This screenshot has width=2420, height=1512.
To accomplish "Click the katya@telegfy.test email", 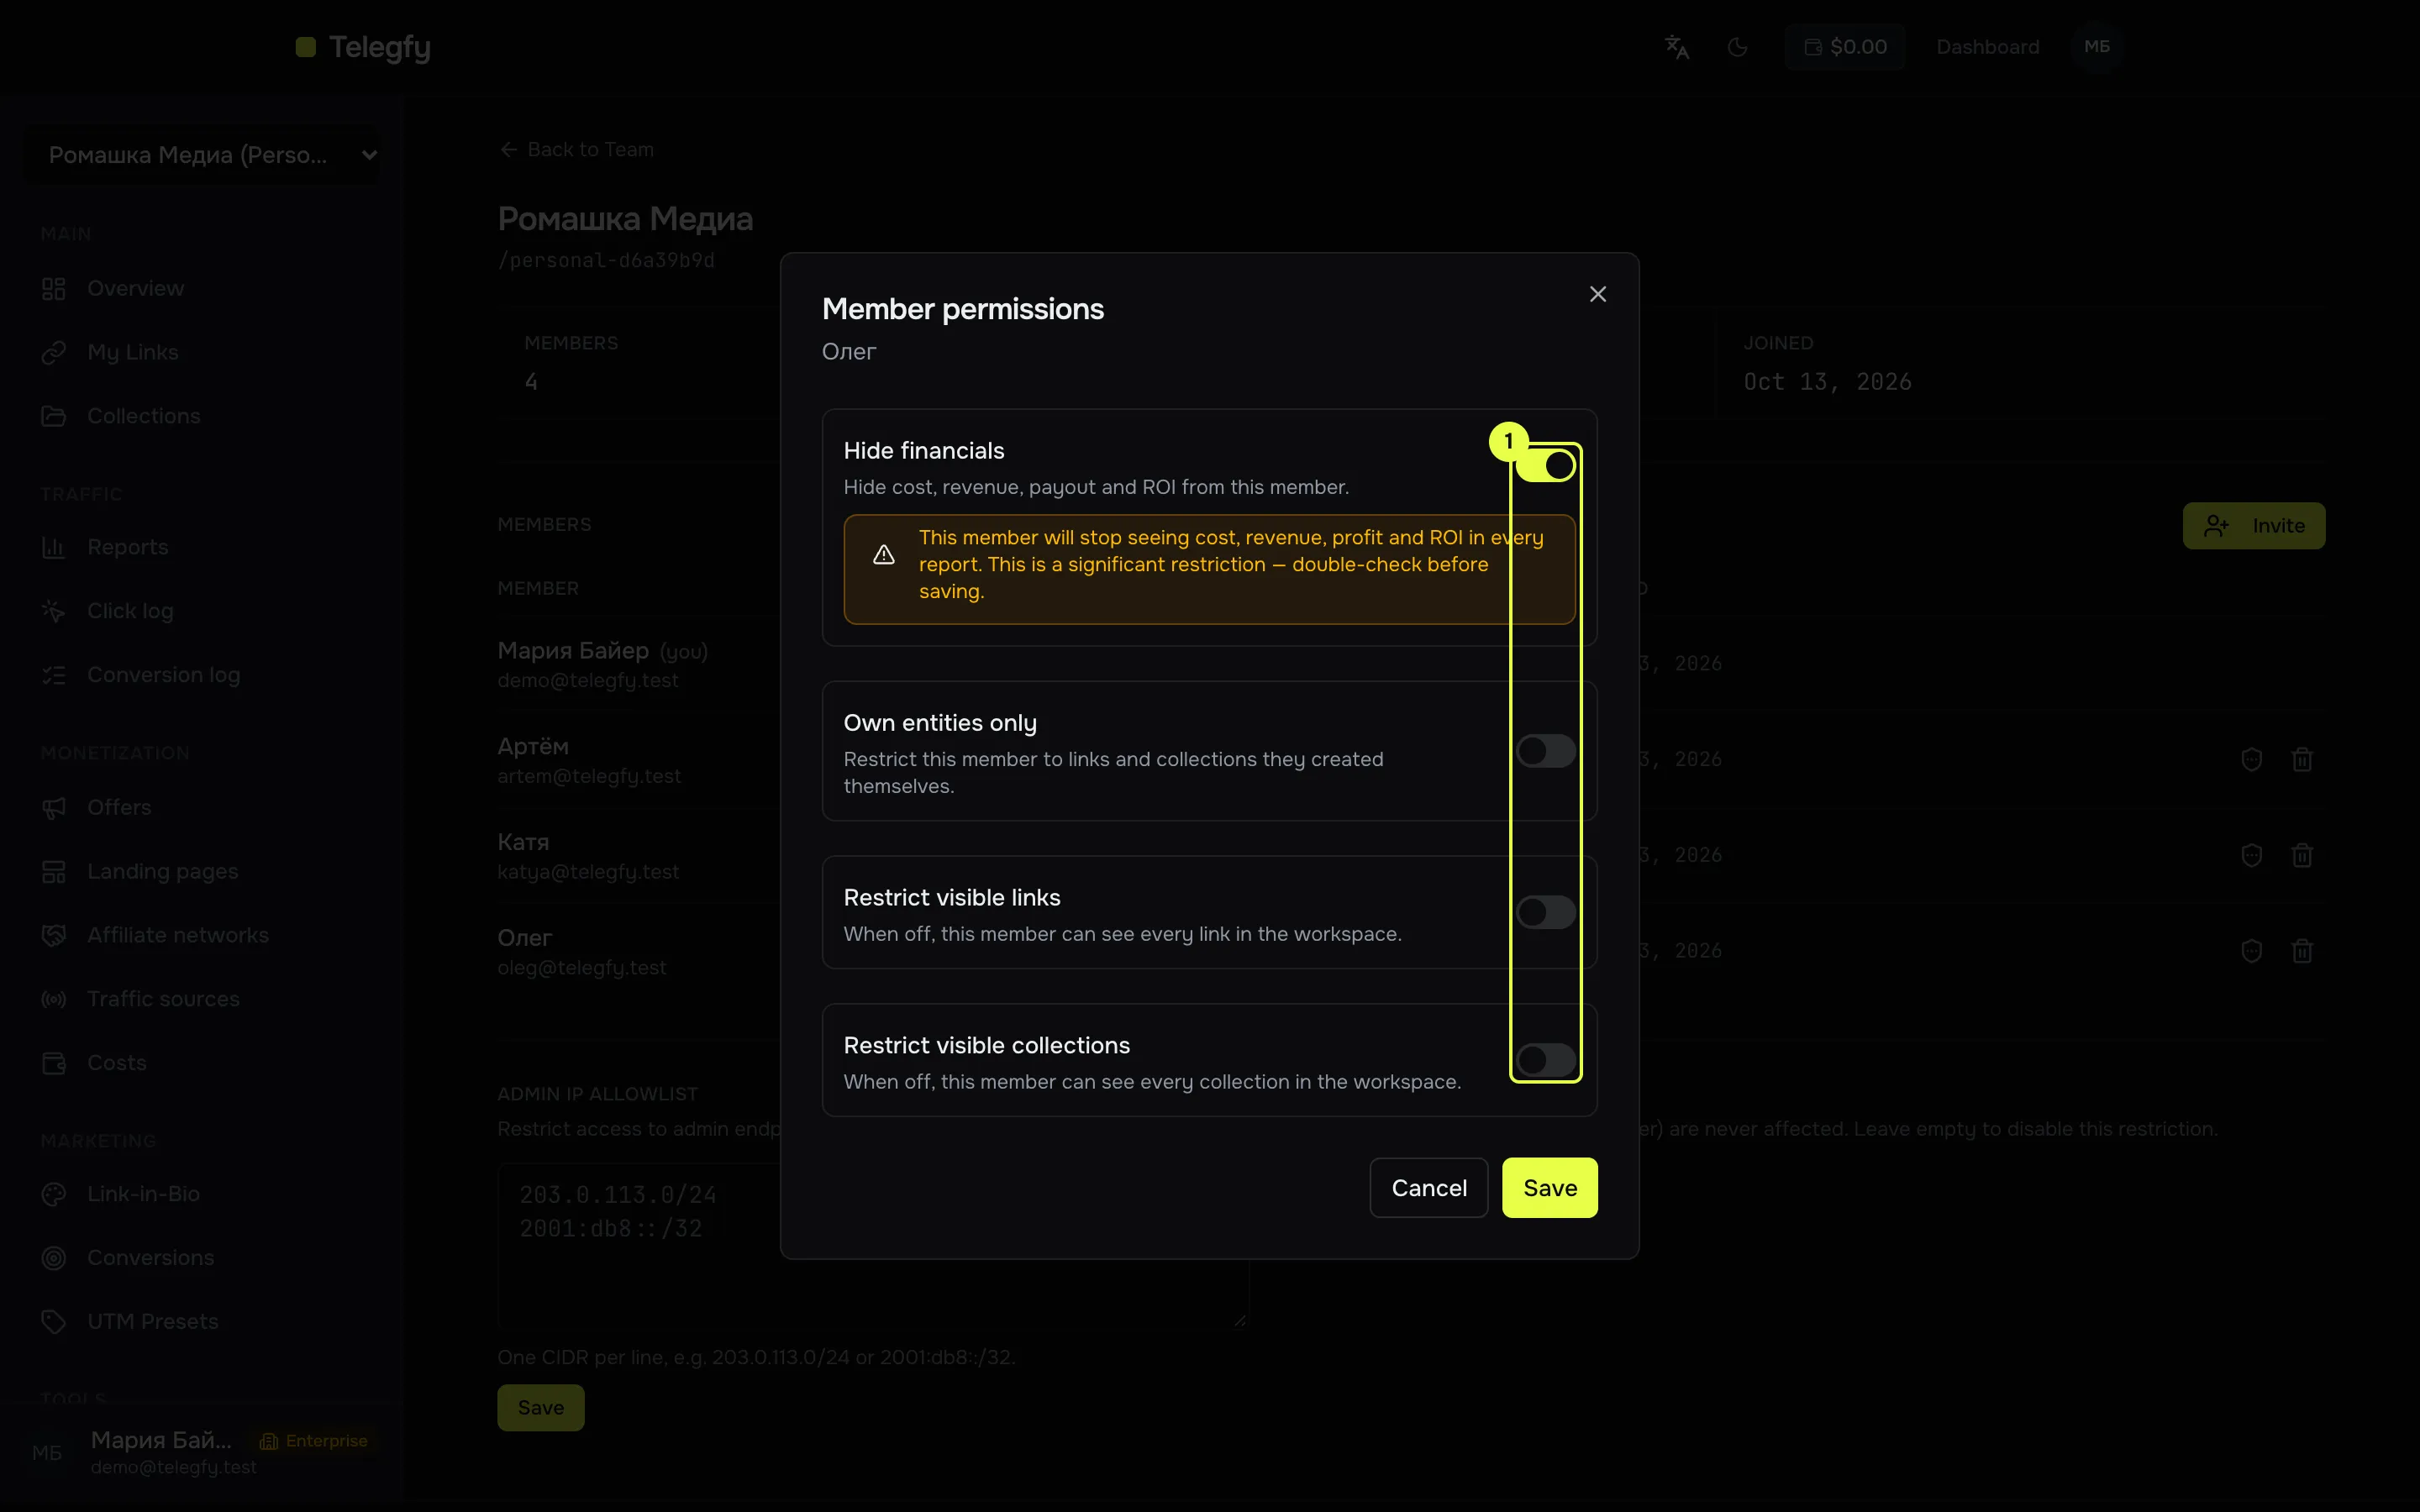I will 588,872.
